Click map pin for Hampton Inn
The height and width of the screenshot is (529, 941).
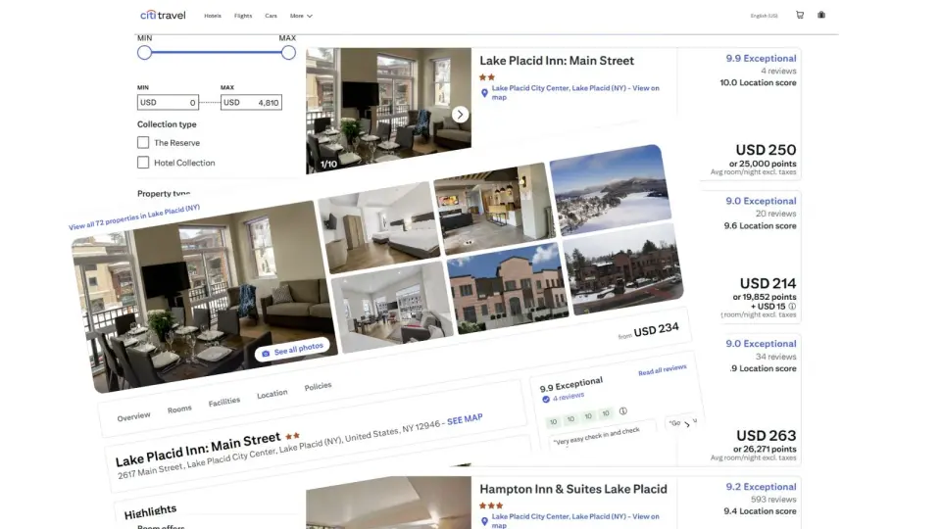point(484,521)
